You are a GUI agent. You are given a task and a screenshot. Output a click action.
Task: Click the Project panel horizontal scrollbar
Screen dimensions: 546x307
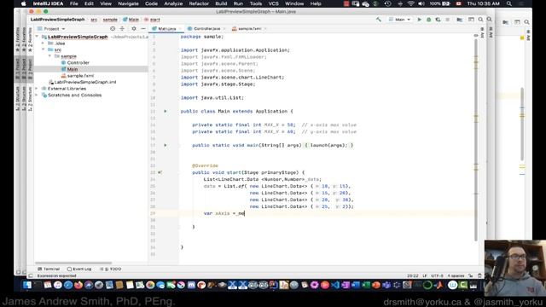[x=73, y=263]
